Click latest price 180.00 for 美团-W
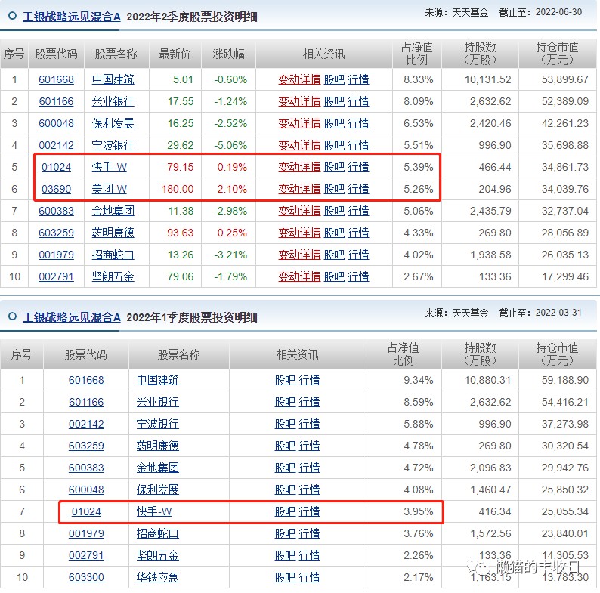This screenshot has width=600, height=593. (x=178, y=189)
